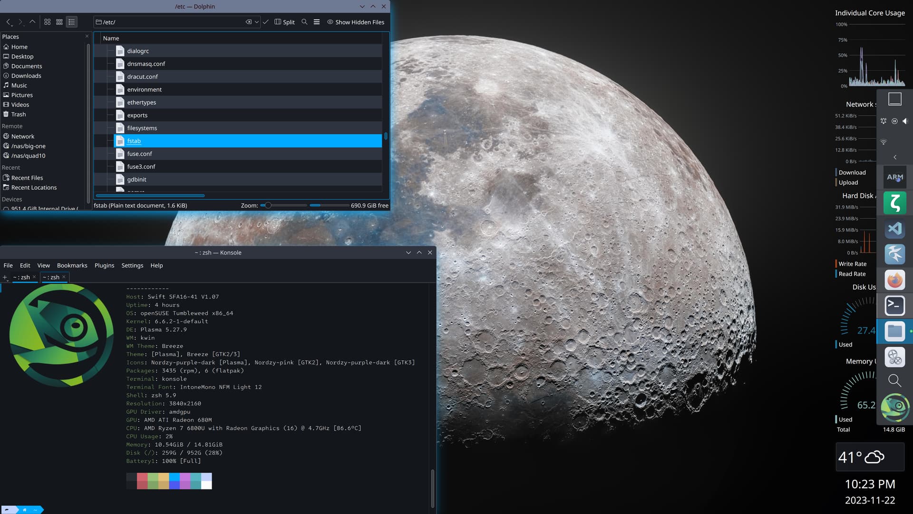Launch Firefox from dock

click(x=894, y=280)
